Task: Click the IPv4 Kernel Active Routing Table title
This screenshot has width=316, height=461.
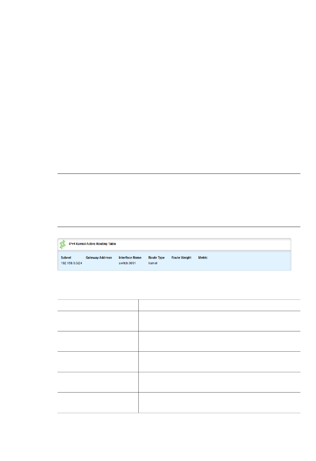Action: [x=92, y=244]
